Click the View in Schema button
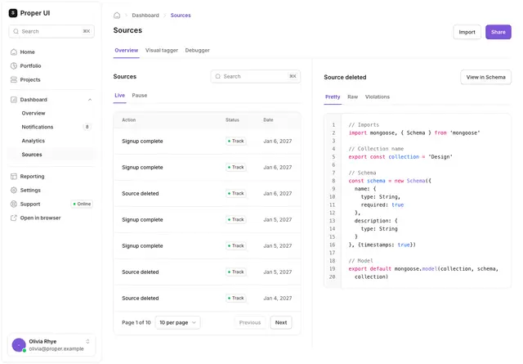 (x=485, y=77)
